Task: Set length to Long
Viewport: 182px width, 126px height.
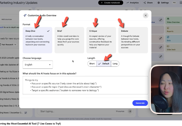Action: point(115,64)
